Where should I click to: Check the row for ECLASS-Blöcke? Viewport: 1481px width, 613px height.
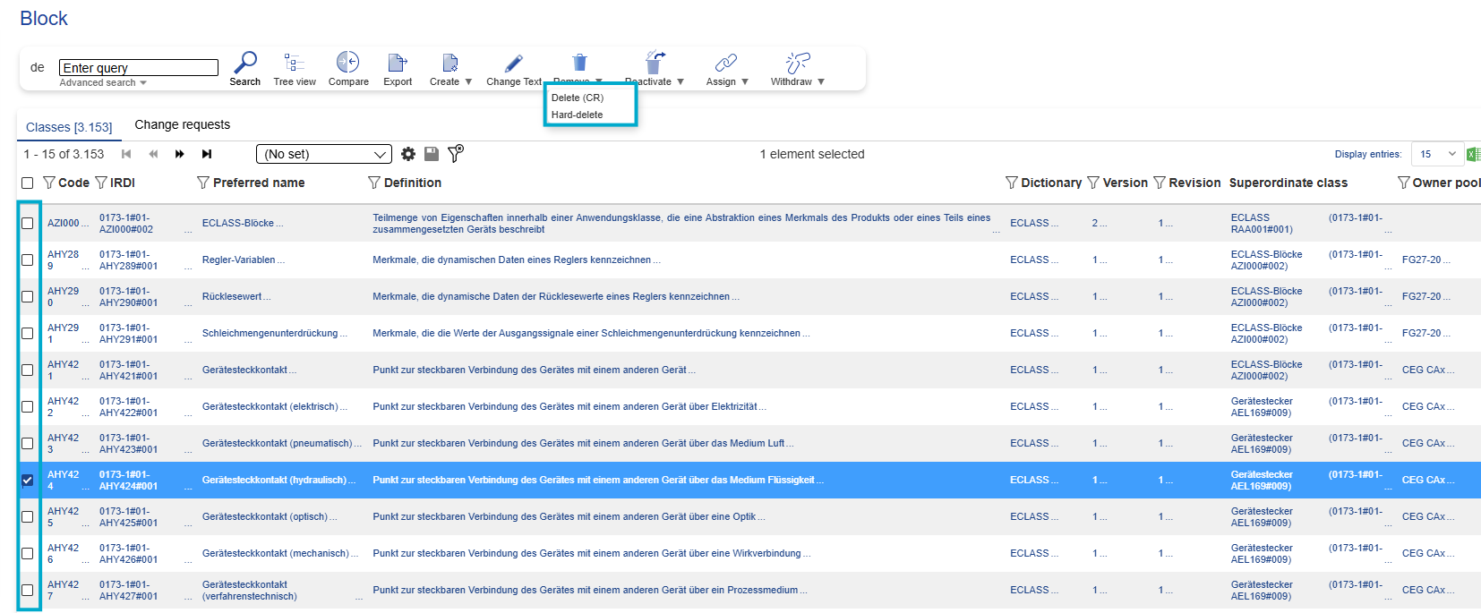point(28,223)
